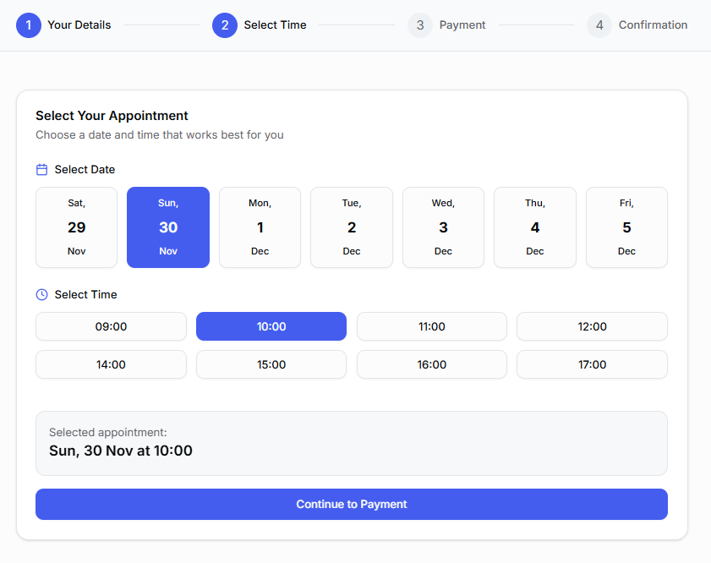The height and width of the screenshot is (563, 711).
Task: Click step 1 circle for Your Details
Action: click(28, 25)
